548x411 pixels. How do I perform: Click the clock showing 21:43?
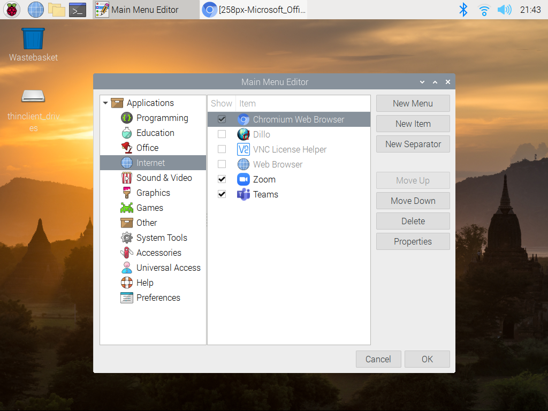530,10
